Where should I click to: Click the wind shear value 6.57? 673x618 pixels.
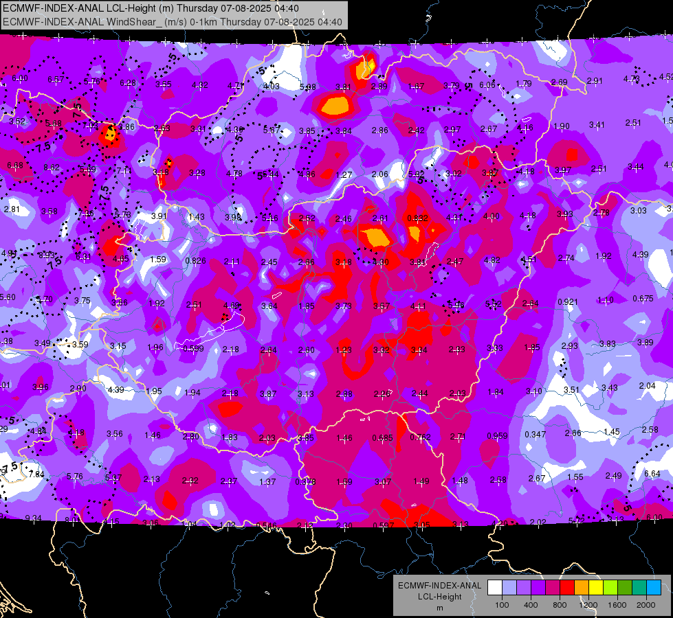56,80
